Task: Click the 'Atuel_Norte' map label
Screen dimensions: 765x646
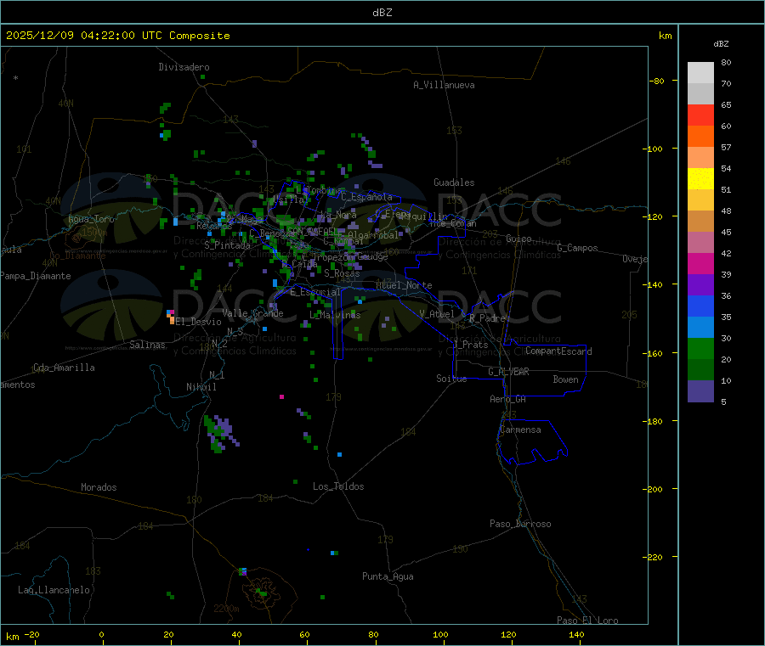Action: click(x=404, y=285)
